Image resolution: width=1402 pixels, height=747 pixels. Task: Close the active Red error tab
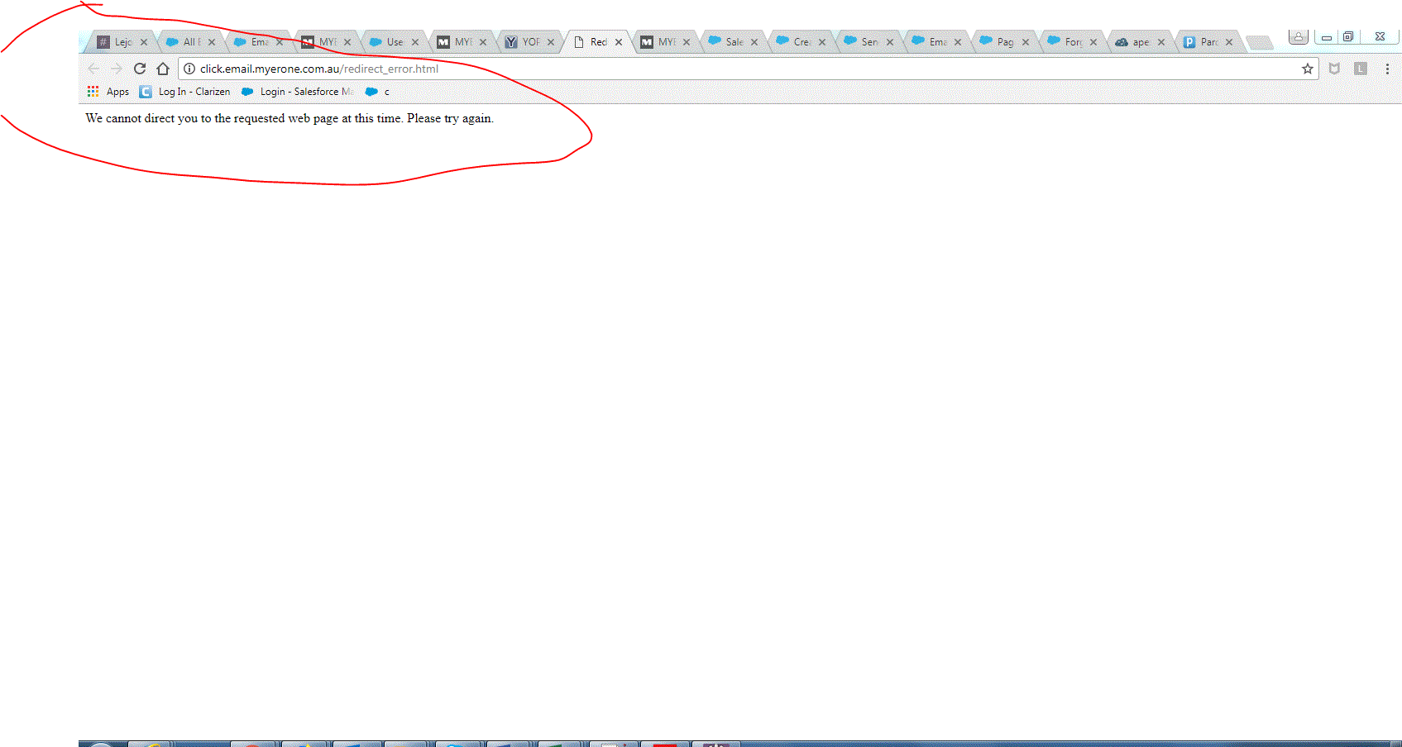[x=619, y=42]
